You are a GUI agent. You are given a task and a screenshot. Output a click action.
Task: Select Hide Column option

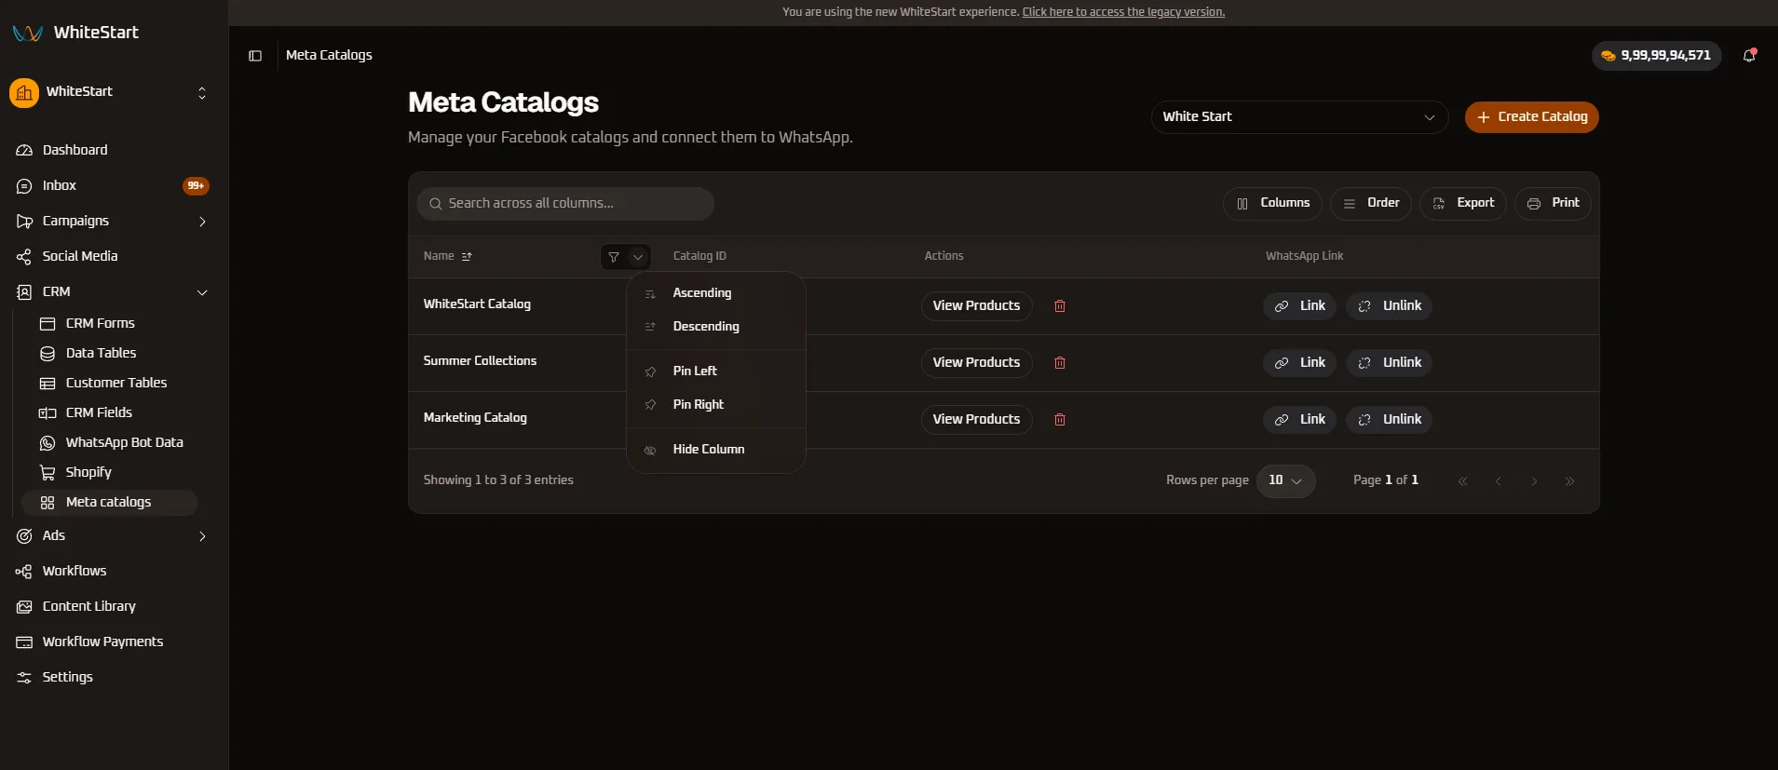tap(715, 450)
